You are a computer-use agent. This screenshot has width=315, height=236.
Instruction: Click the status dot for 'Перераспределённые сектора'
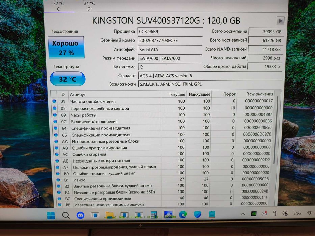[54, 108]
